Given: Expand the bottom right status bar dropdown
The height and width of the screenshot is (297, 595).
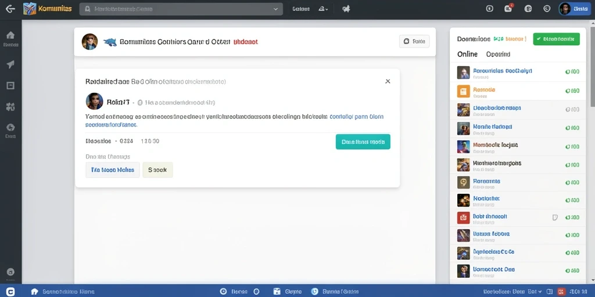Looking at the screenshot, I should [540, 292].
